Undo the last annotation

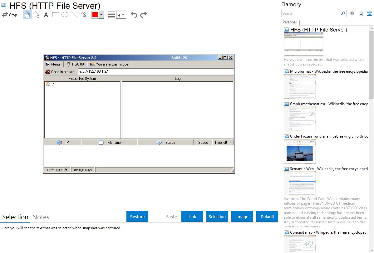click(x=134, y=15)
